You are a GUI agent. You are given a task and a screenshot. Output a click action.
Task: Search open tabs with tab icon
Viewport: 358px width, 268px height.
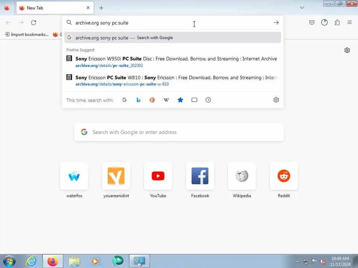[x=194, y=100]
